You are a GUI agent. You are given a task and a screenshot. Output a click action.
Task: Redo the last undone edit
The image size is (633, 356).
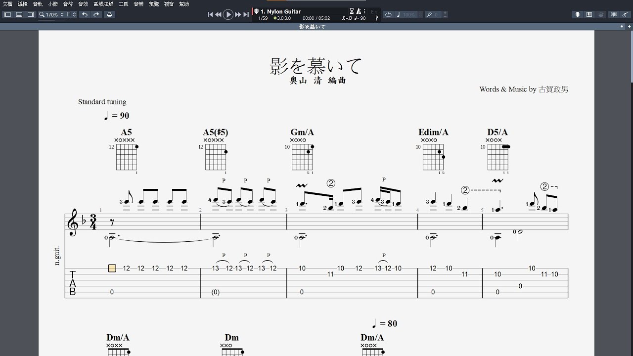[96, 15]
